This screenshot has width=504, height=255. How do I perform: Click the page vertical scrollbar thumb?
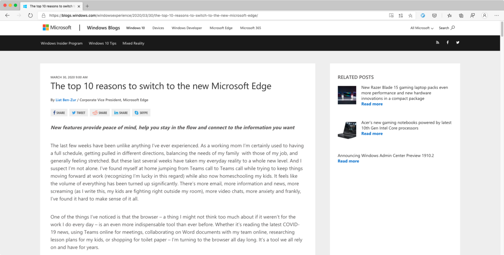pos(502,29)
